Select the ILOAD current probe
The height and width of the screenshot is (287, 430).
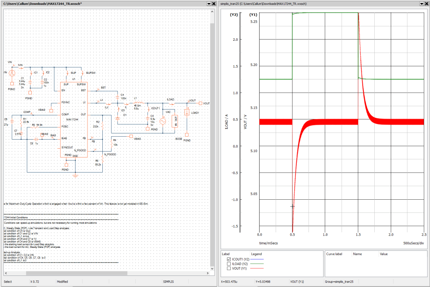(x=172, y=104)
